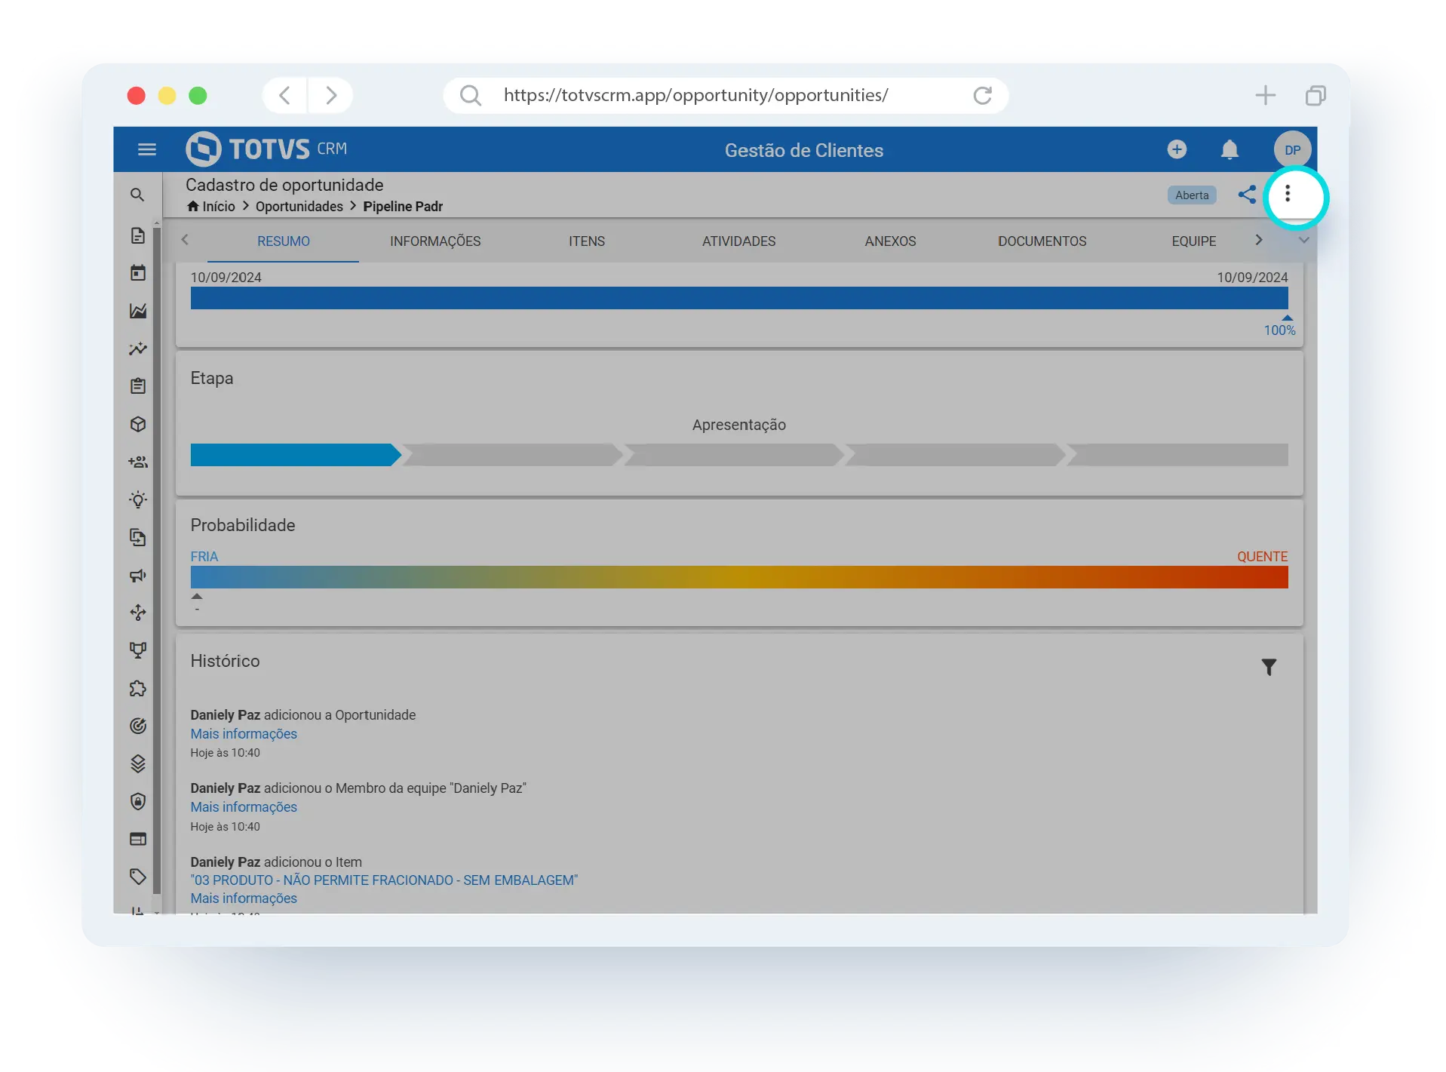This screenshot has height=1072, width=1446.
Task: Show browser tab overview
Action: pyautogui.click(x=1316, y=95)
